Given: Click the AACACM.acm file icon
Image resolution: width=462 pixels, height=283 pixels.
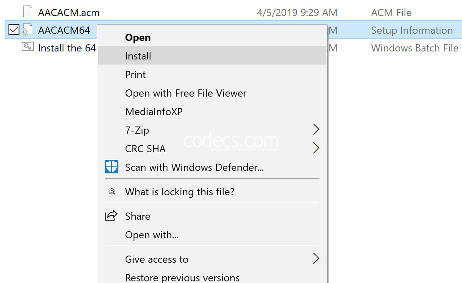Looking at the screenshot, I should click(28, 12).
